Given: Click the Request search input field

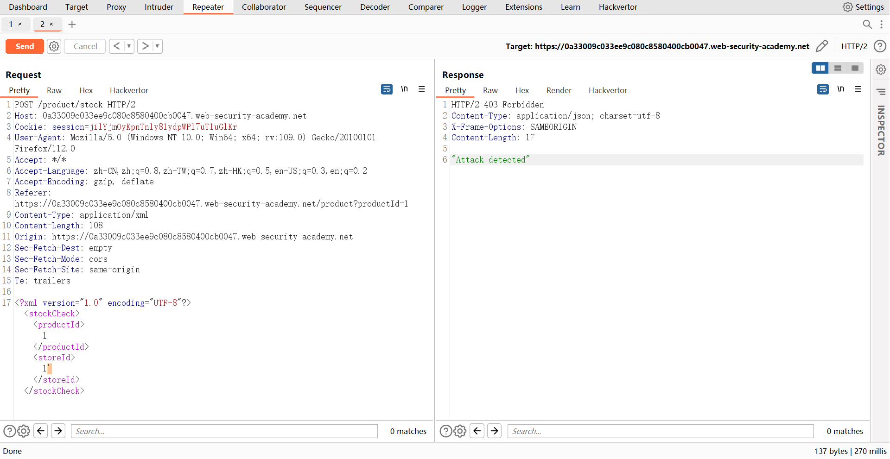Looking at the screenshot, I should click(x=224, y=431).
